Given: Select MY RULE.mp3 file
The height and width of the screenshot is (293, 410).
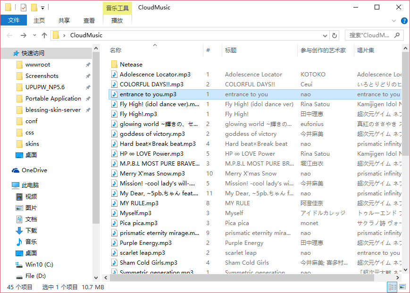Looking at the screenshot, I should 139,203.
